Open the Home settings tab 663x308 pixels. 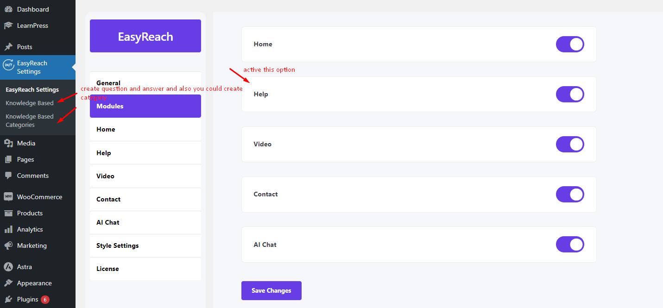(145, 129)
